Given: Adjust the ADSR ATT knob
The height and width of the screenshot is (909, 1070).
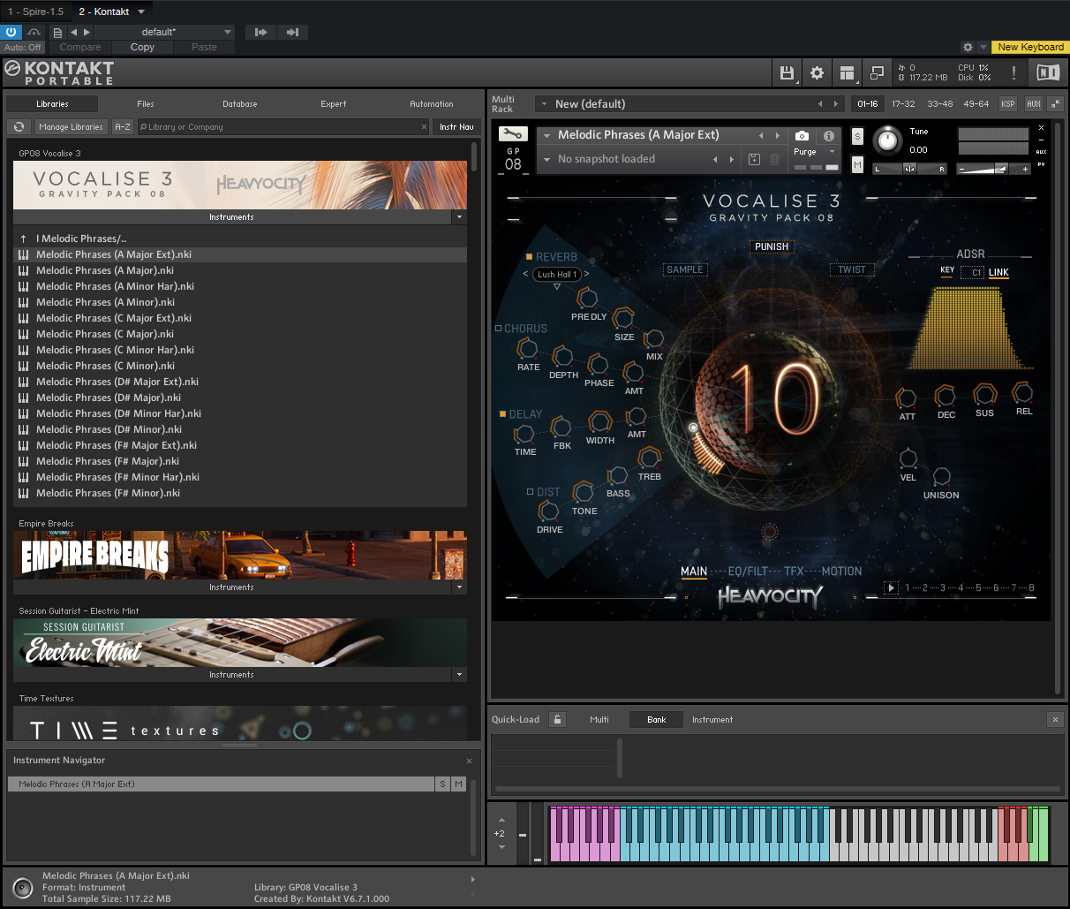Looking at the screenshot, I should 907,398.
